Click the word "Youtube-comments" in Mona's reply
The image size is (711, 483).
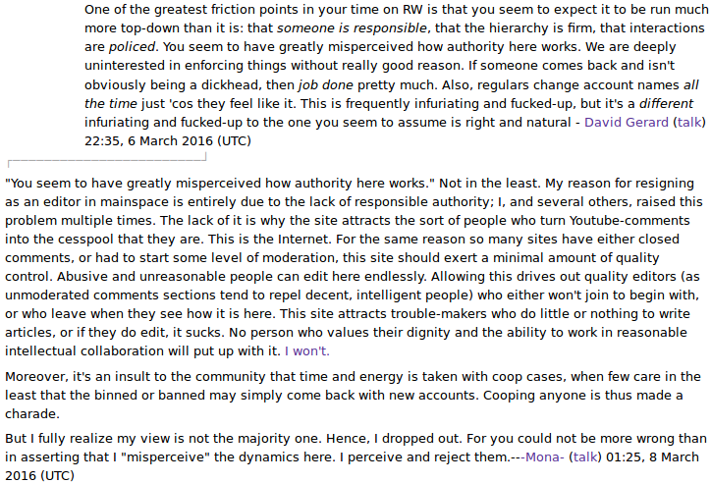point(629,221)
